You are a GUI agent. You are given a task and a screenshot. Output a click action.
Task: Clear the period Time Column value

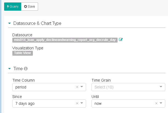(x=77, y=87)
